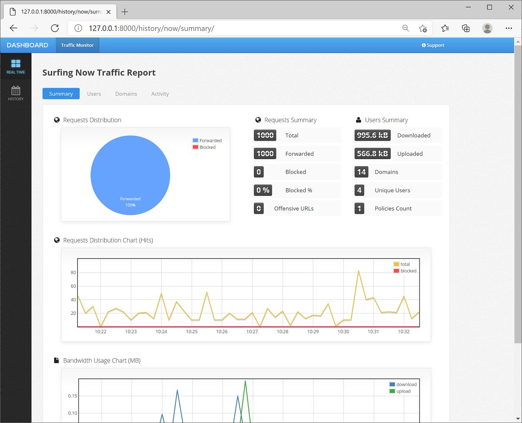The width and height of the screenshot is (522, 423).
Task: Open the Traffic Monitor menu item
Action: 78,45
